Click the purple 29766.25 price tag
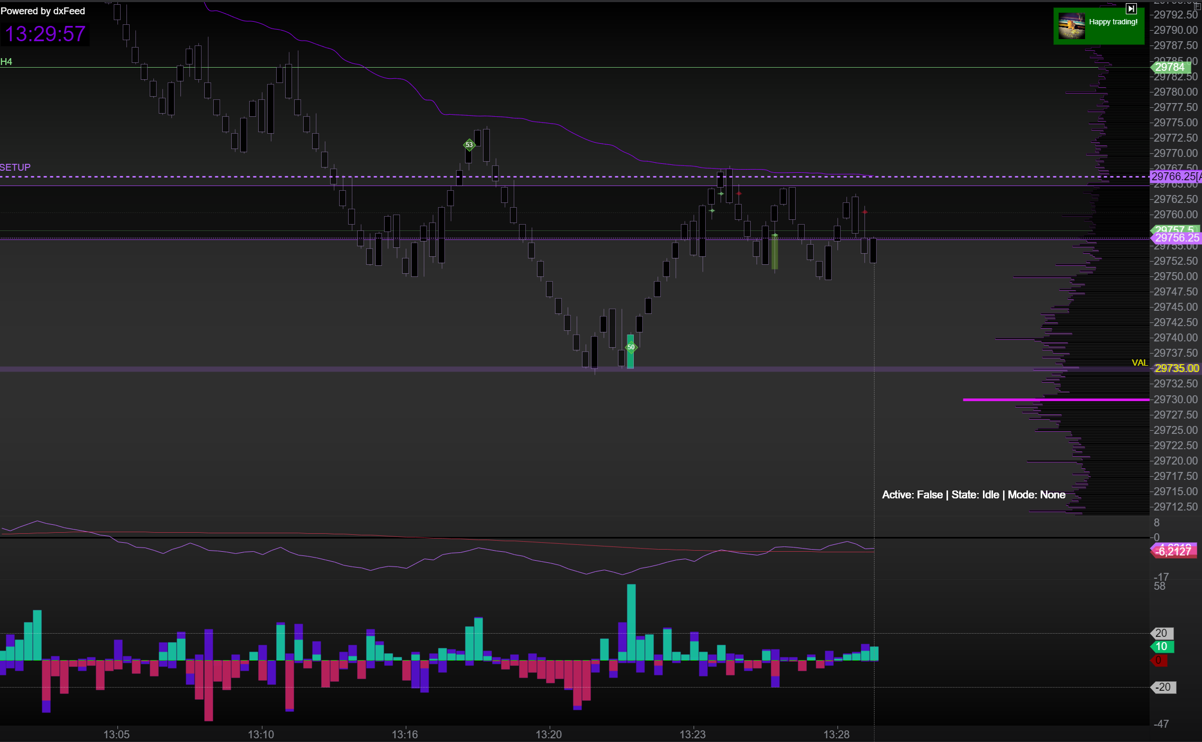 pyautogui.click(x=1175, y=177)
